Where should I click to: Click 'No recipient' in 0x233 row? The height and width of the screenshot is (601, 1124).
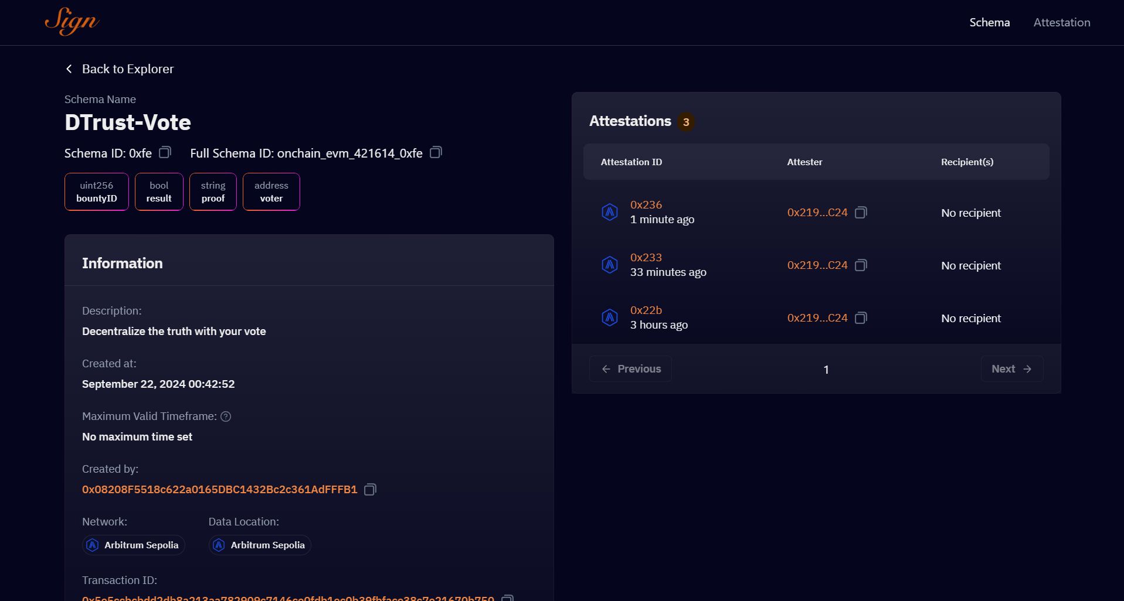tap(971, 265)
